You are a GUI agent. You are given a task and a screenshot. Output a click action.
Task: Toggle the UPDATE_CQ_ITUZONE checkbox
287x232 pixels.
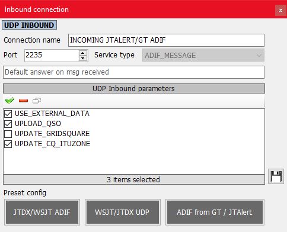(x=8, y=144)
